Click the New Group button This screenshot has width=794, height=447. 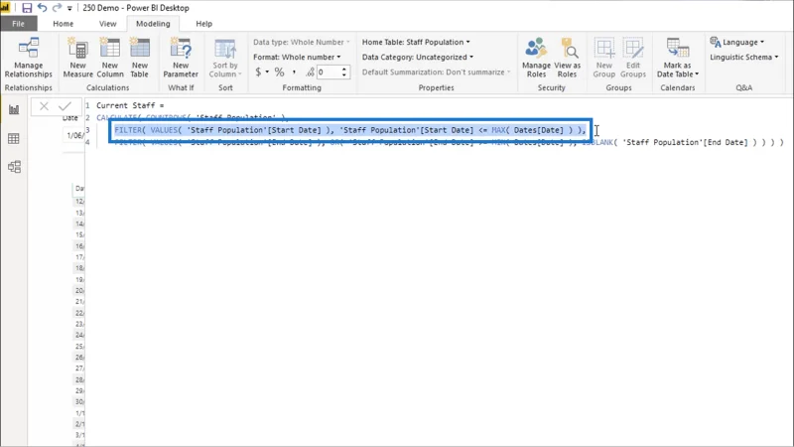(604, 58)
